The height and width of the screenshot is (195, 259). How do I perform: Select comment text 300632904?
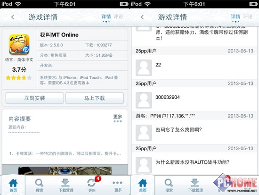pos(168,97)
